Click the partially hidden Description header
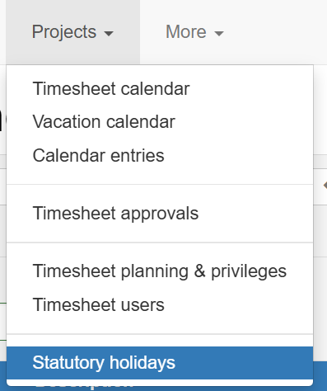The image size is (327, 391). click(84, 384)
